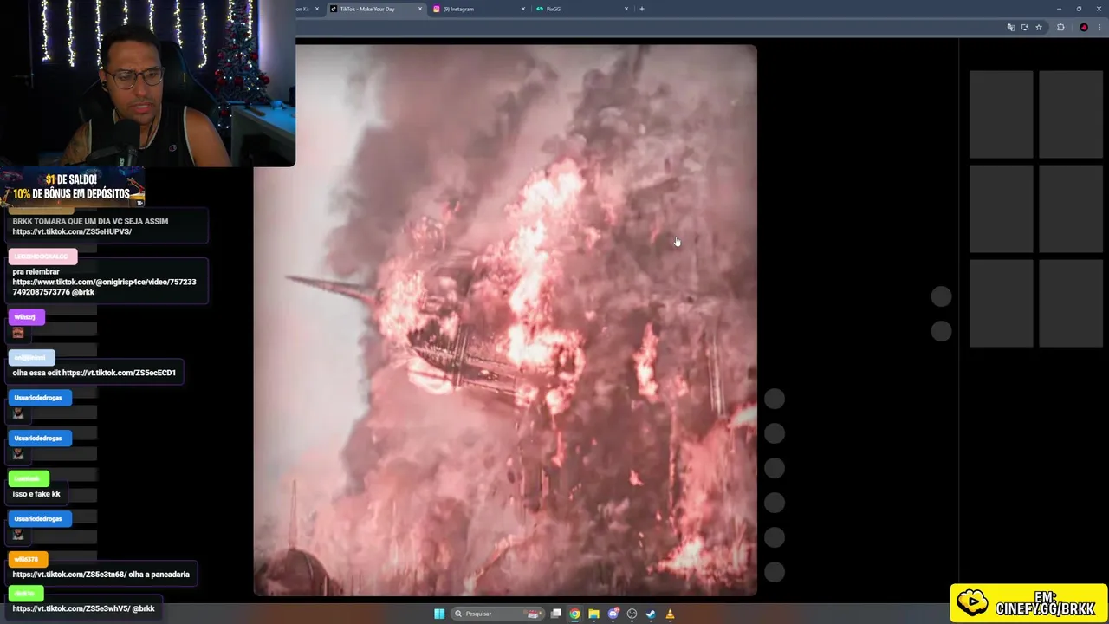Open the Chrome profile avatar

click(1083, 28)
